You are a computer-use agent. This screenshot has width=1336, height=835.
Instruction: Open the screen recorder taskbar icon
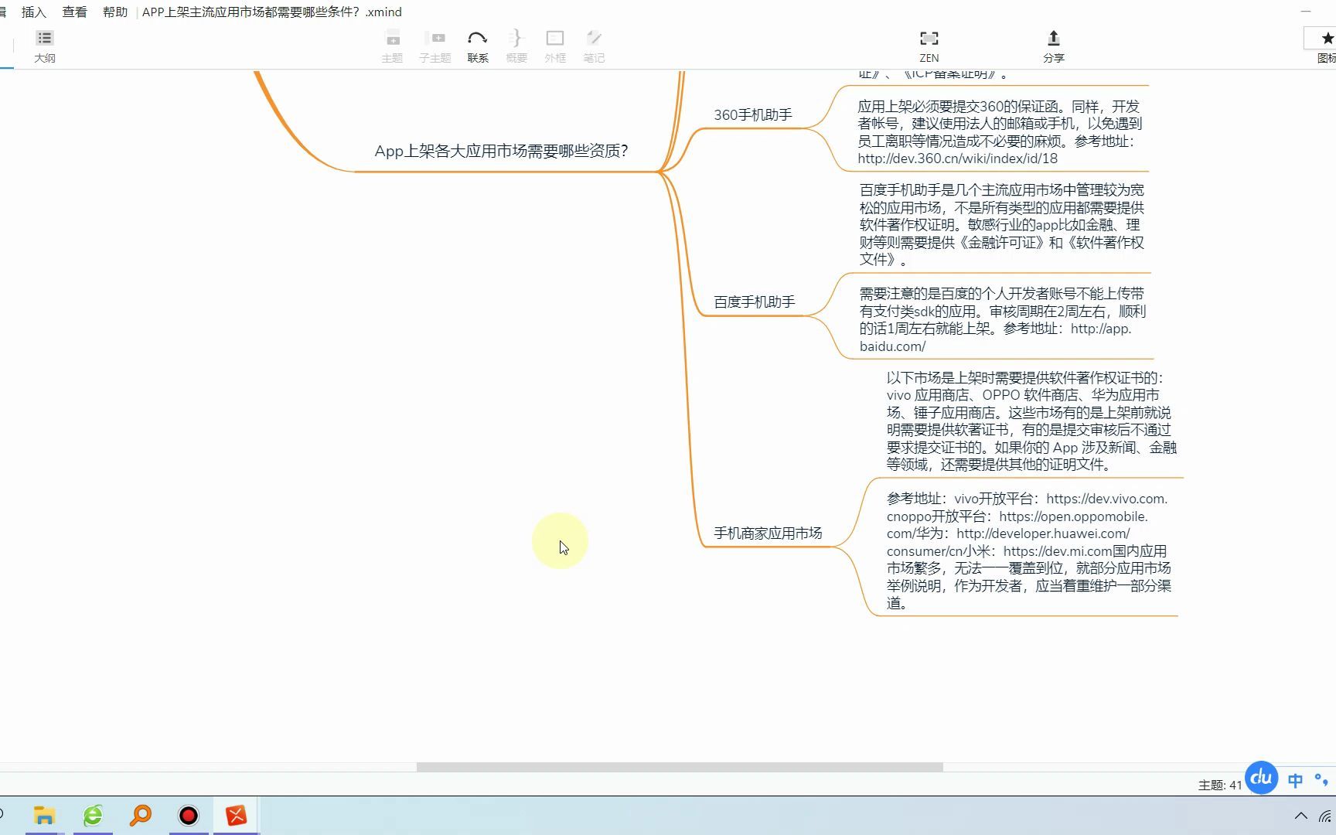[189, 816]
